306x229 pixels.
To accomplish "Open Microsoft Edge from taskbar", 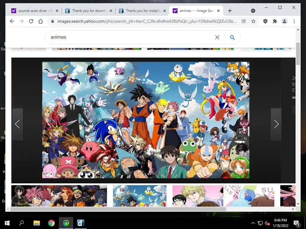I will pyautogui.click(x=66, y=223).
